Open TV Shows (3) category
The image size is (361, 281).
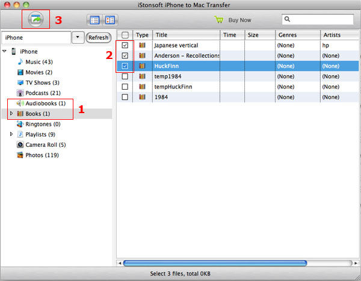pyautogui.click(x=39, y=82)
